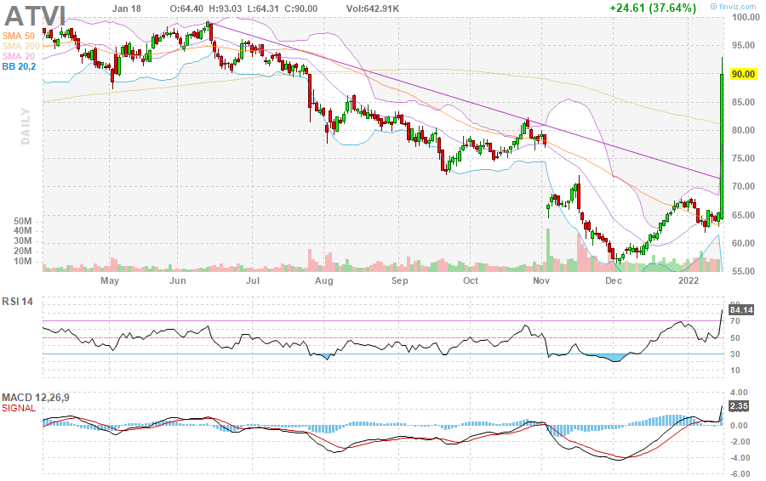Click the Jul label on time axis
The height and width of the screenshot is (481, 766).
tap(253, 281)
